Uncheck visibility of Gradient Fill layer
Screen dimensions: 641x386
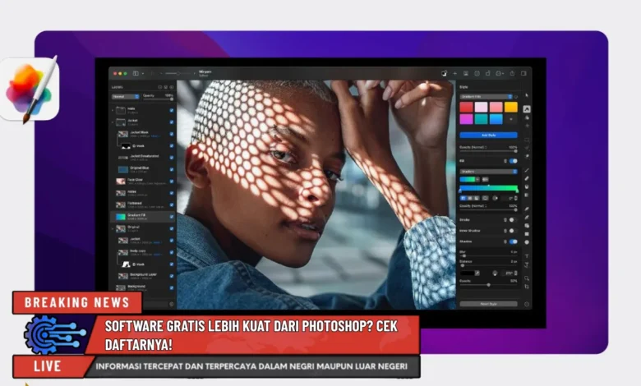tap(171, 216)
